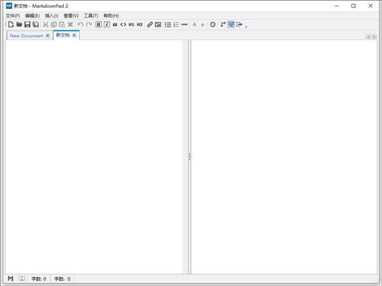382x286 pixels.
Task: Open the 帮助(H) menu
Action: pyautogui.click(x=111, y=16)
